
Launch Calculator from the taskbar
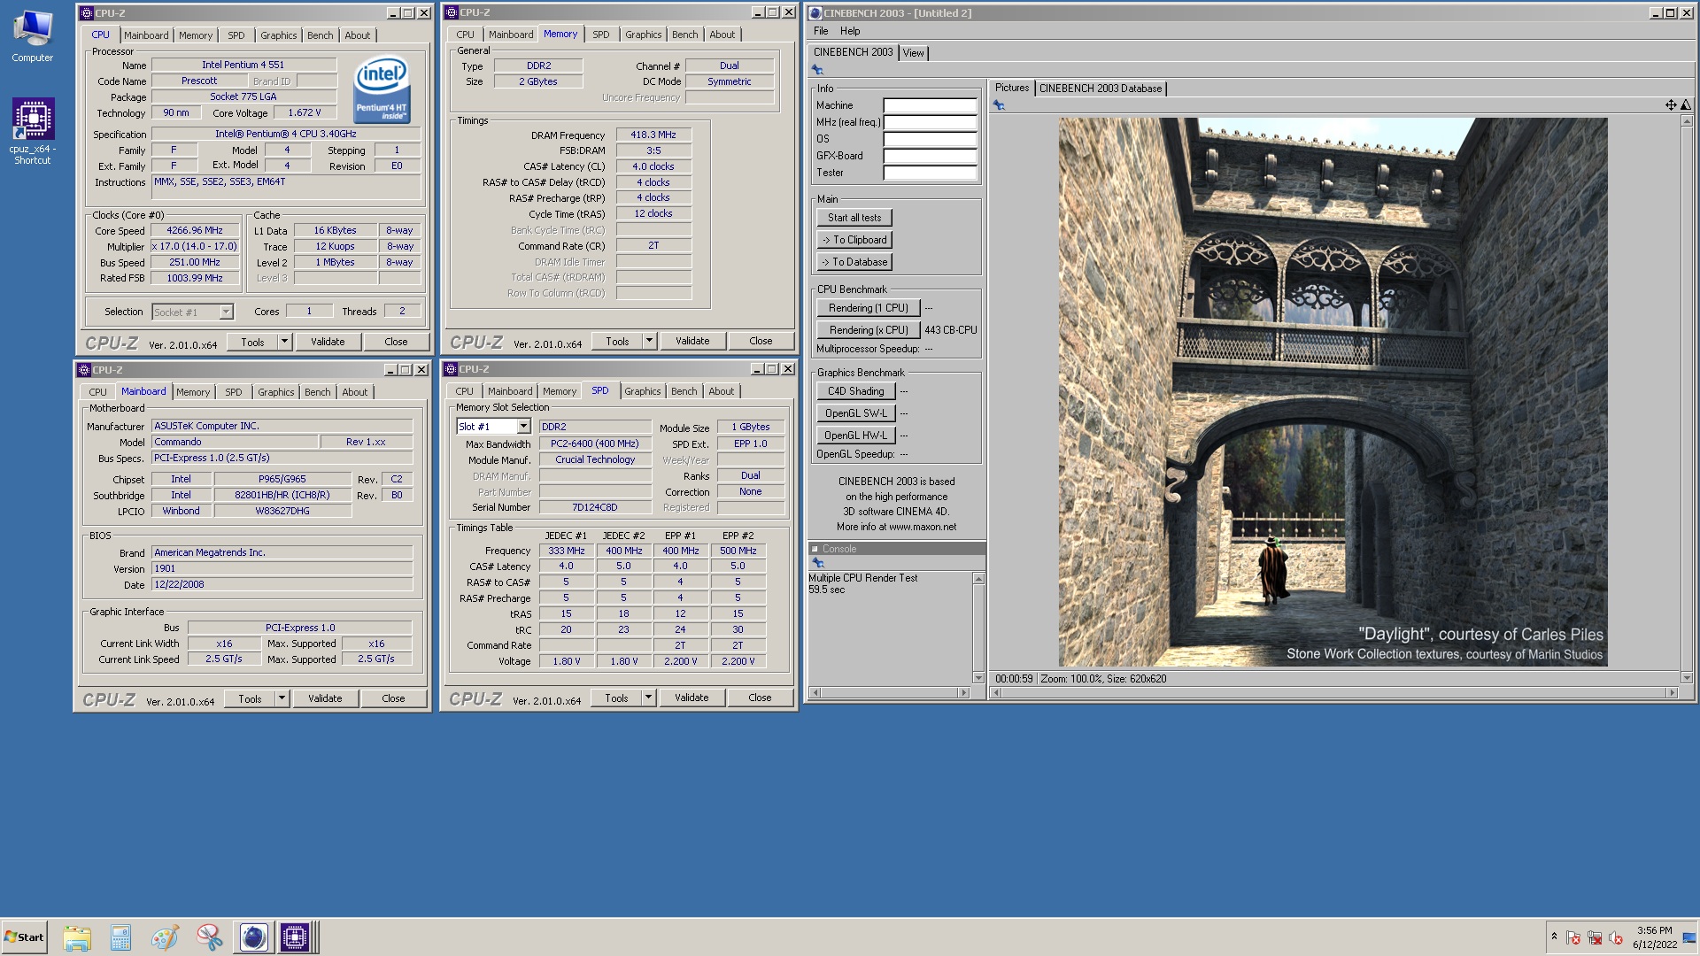(120, 937)
